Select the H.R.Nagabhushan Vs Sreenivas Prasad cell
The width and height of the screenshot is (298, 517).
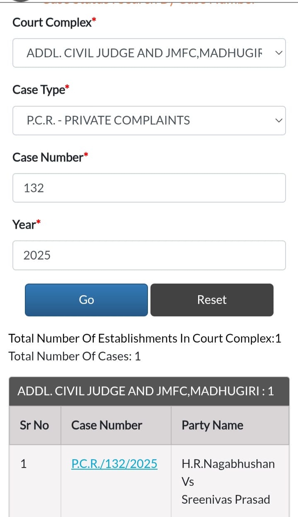coord(228,481)
